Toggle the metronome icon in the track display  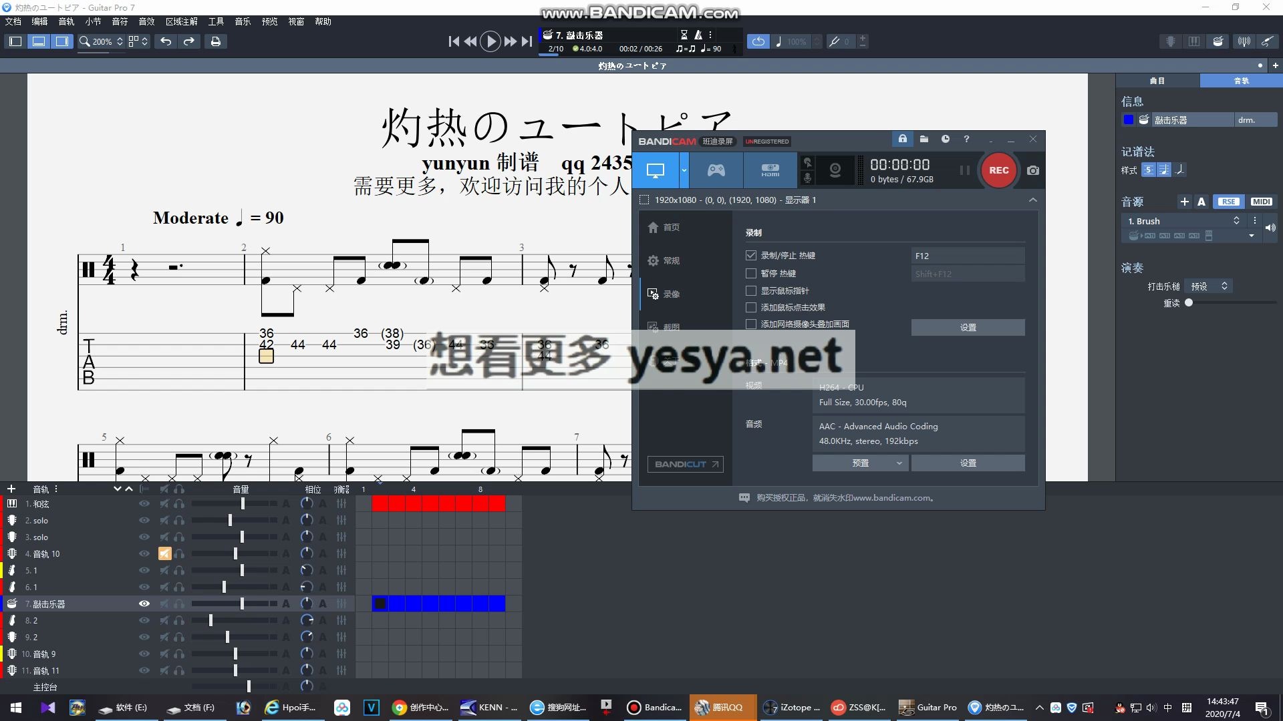click(x=698, y=35)
